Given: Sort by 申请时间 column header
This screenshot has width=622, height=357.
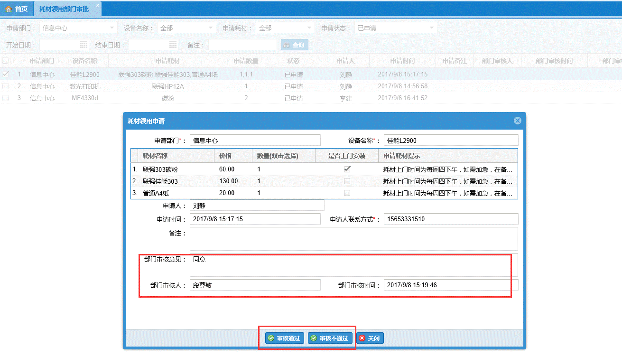Looking at the screenshot, I should (x=402, y=61).
